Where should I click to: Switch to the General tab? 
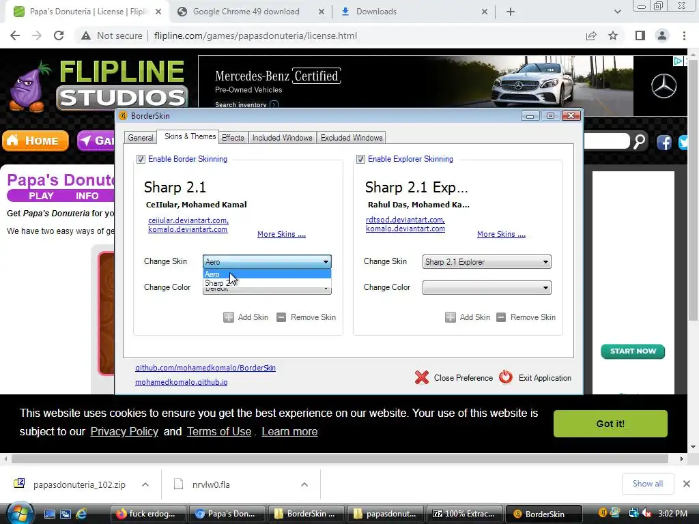click(x=141, y=138)
